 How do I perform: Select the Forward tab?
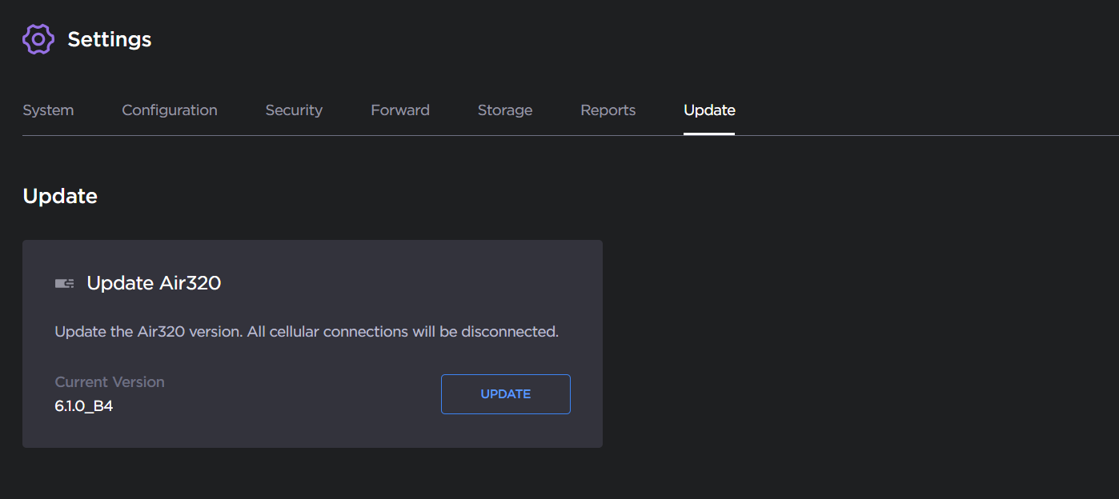[400, 110]
